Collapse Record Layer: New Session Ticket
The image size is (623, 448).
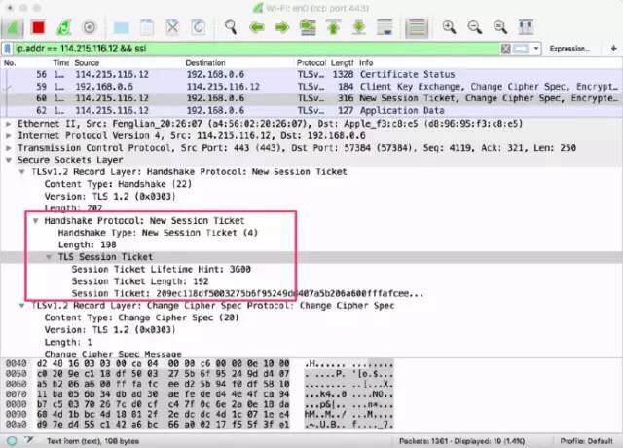click(x=21, y=171)
